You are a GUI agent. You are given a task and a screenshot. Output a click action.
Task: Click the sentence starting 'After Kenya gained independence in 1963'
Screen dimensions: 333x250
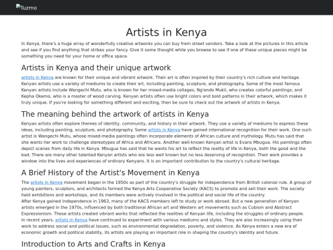pyautogui.click(x=126, y=201)
